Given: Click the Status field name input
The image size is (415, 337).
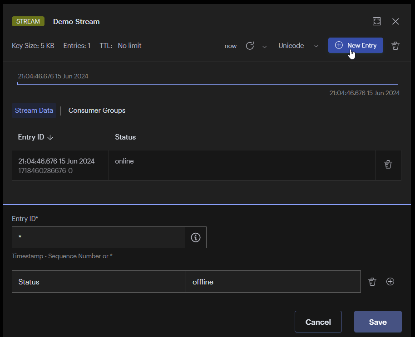Looking at the screenshot, I should [99, 282].
